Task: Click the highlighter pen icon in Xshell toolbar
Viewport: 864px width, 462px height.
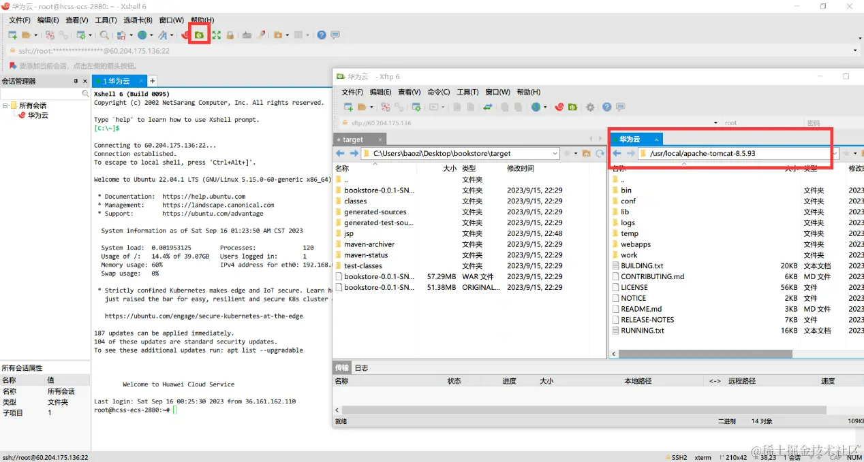Action: 260,35
